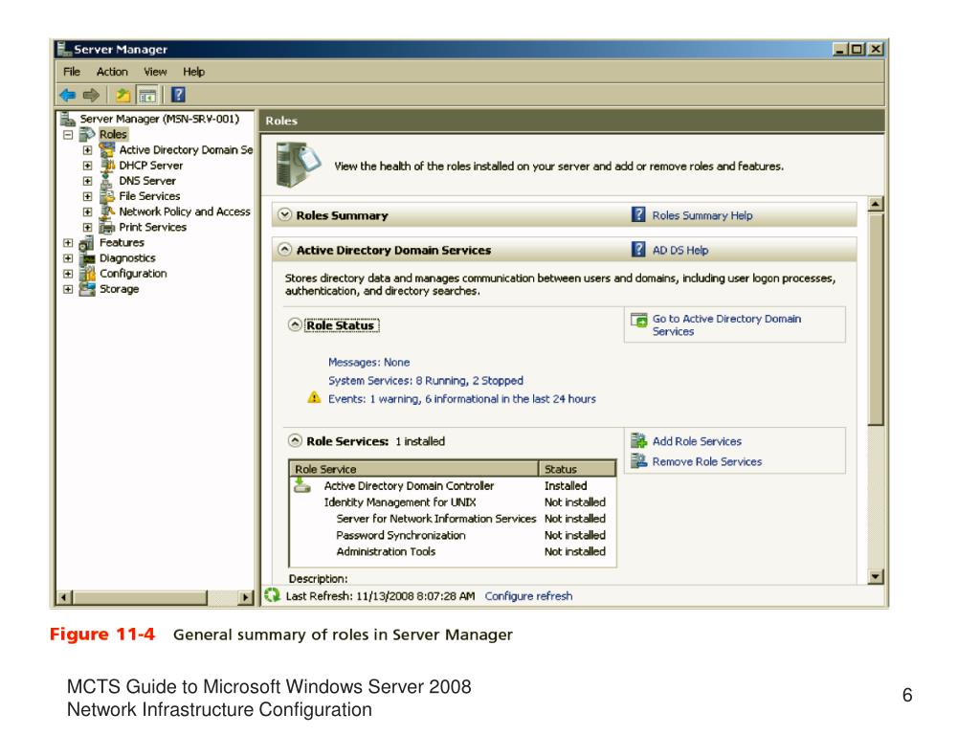980x735 pixels.
Task: Expand Active Directory Domain Services tree node
Action: (x=87, y=150)
